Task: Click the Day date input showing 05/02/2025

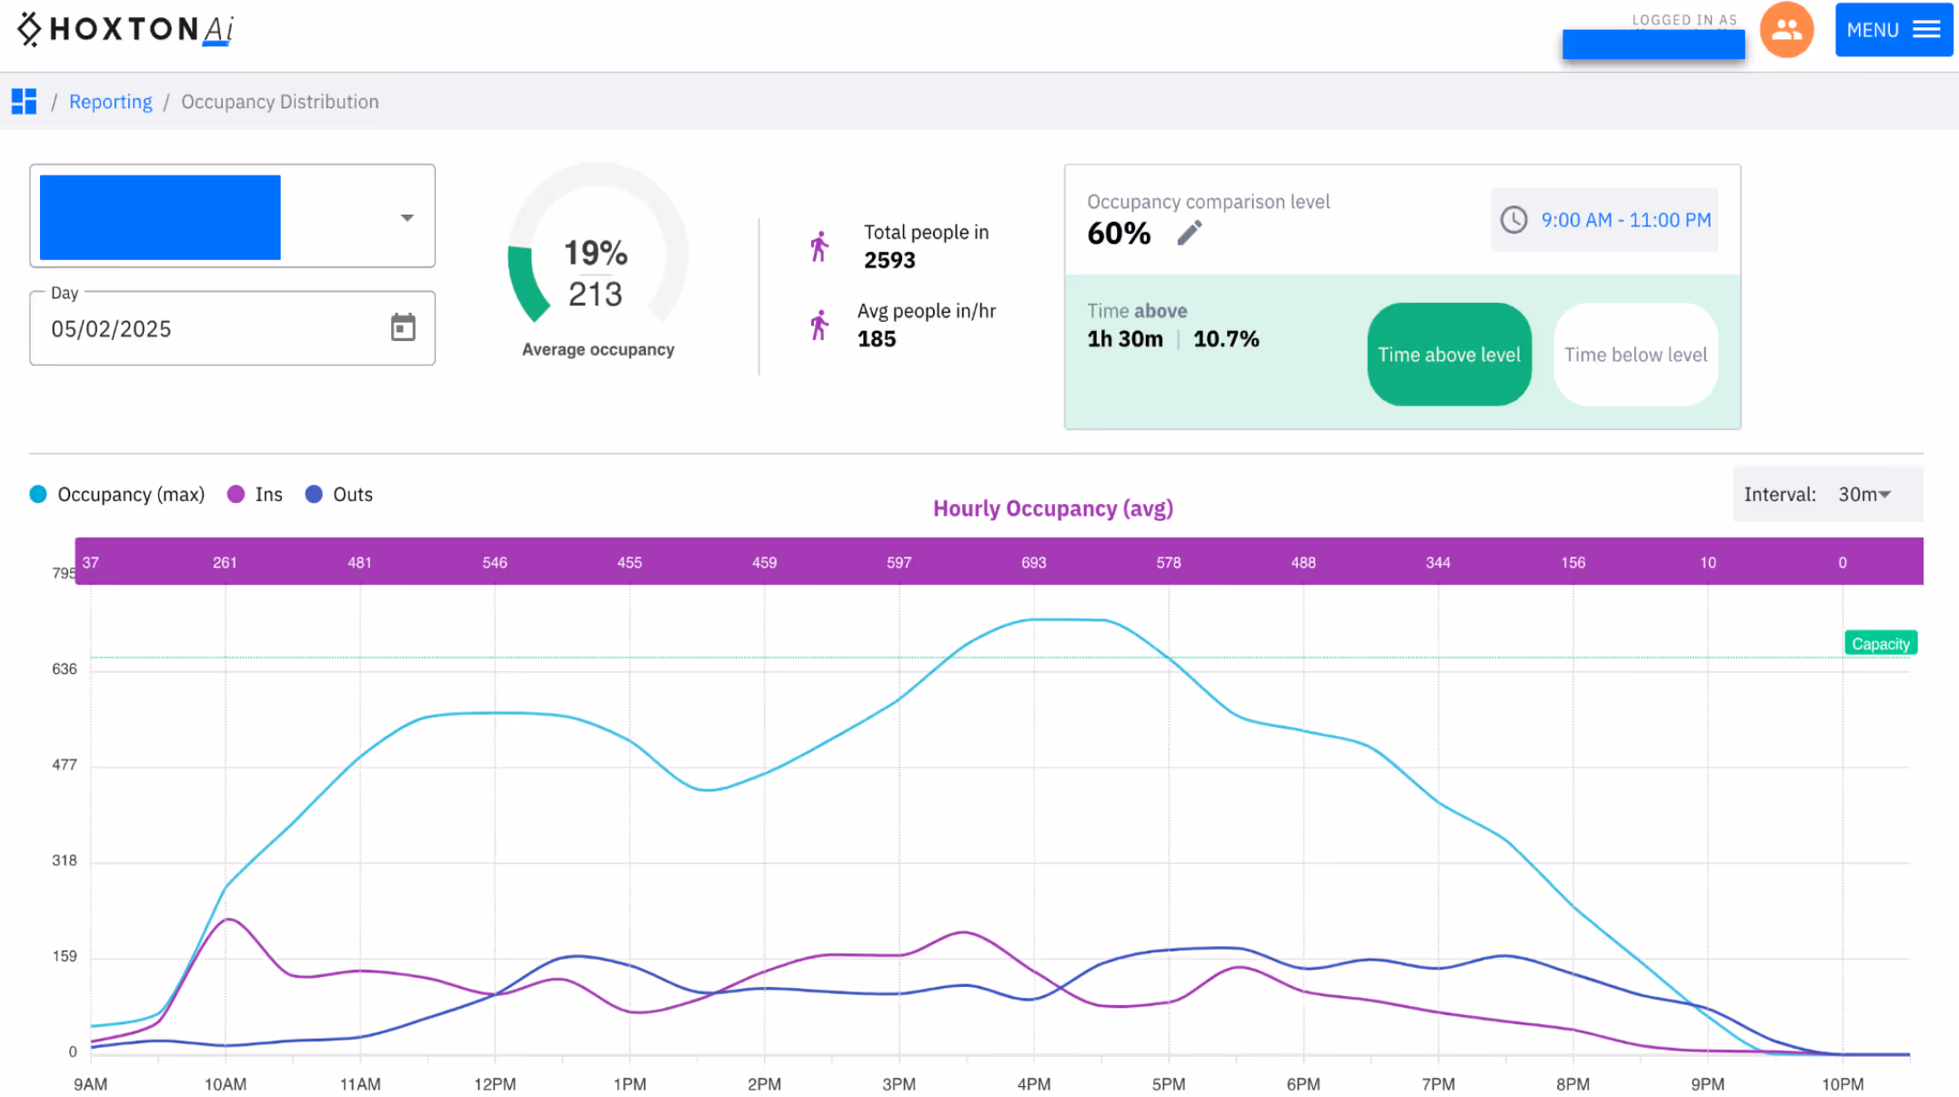Action: pos(182,327)
